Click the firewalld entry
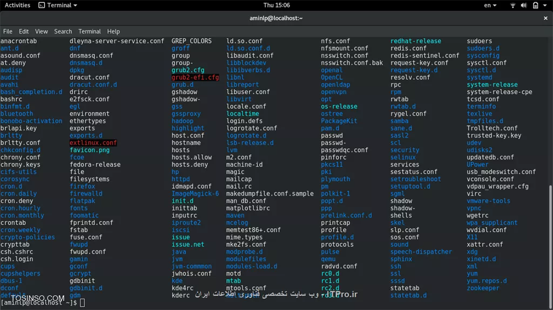This screenshot has height=310, width=553. (86, 194)
